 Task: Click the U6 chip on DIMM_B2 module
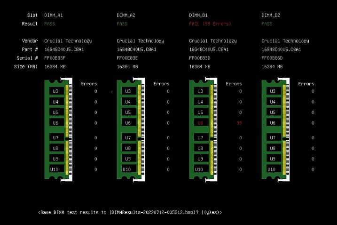tap(274, 122)
